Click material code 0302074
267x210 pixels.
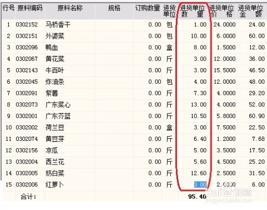27,139
